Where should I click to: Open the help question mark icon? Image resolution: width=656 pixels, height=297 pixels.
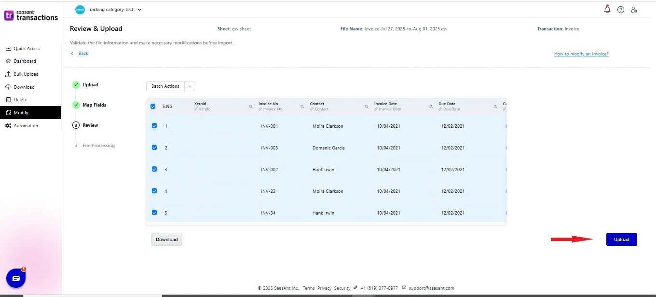(x=621, y=9)
